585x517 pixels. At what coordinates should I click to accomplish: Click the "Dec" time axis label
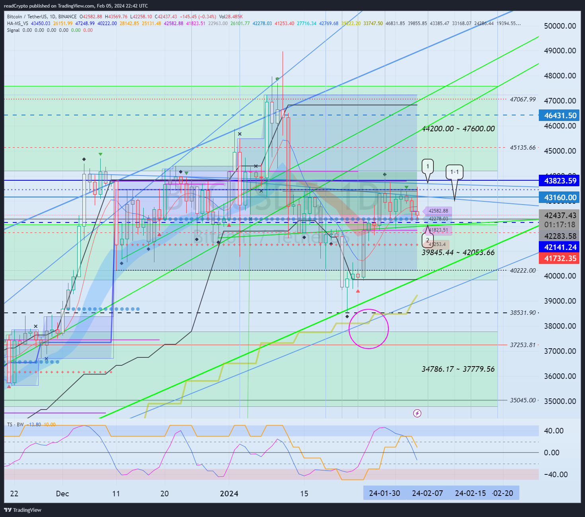[62, 494]
